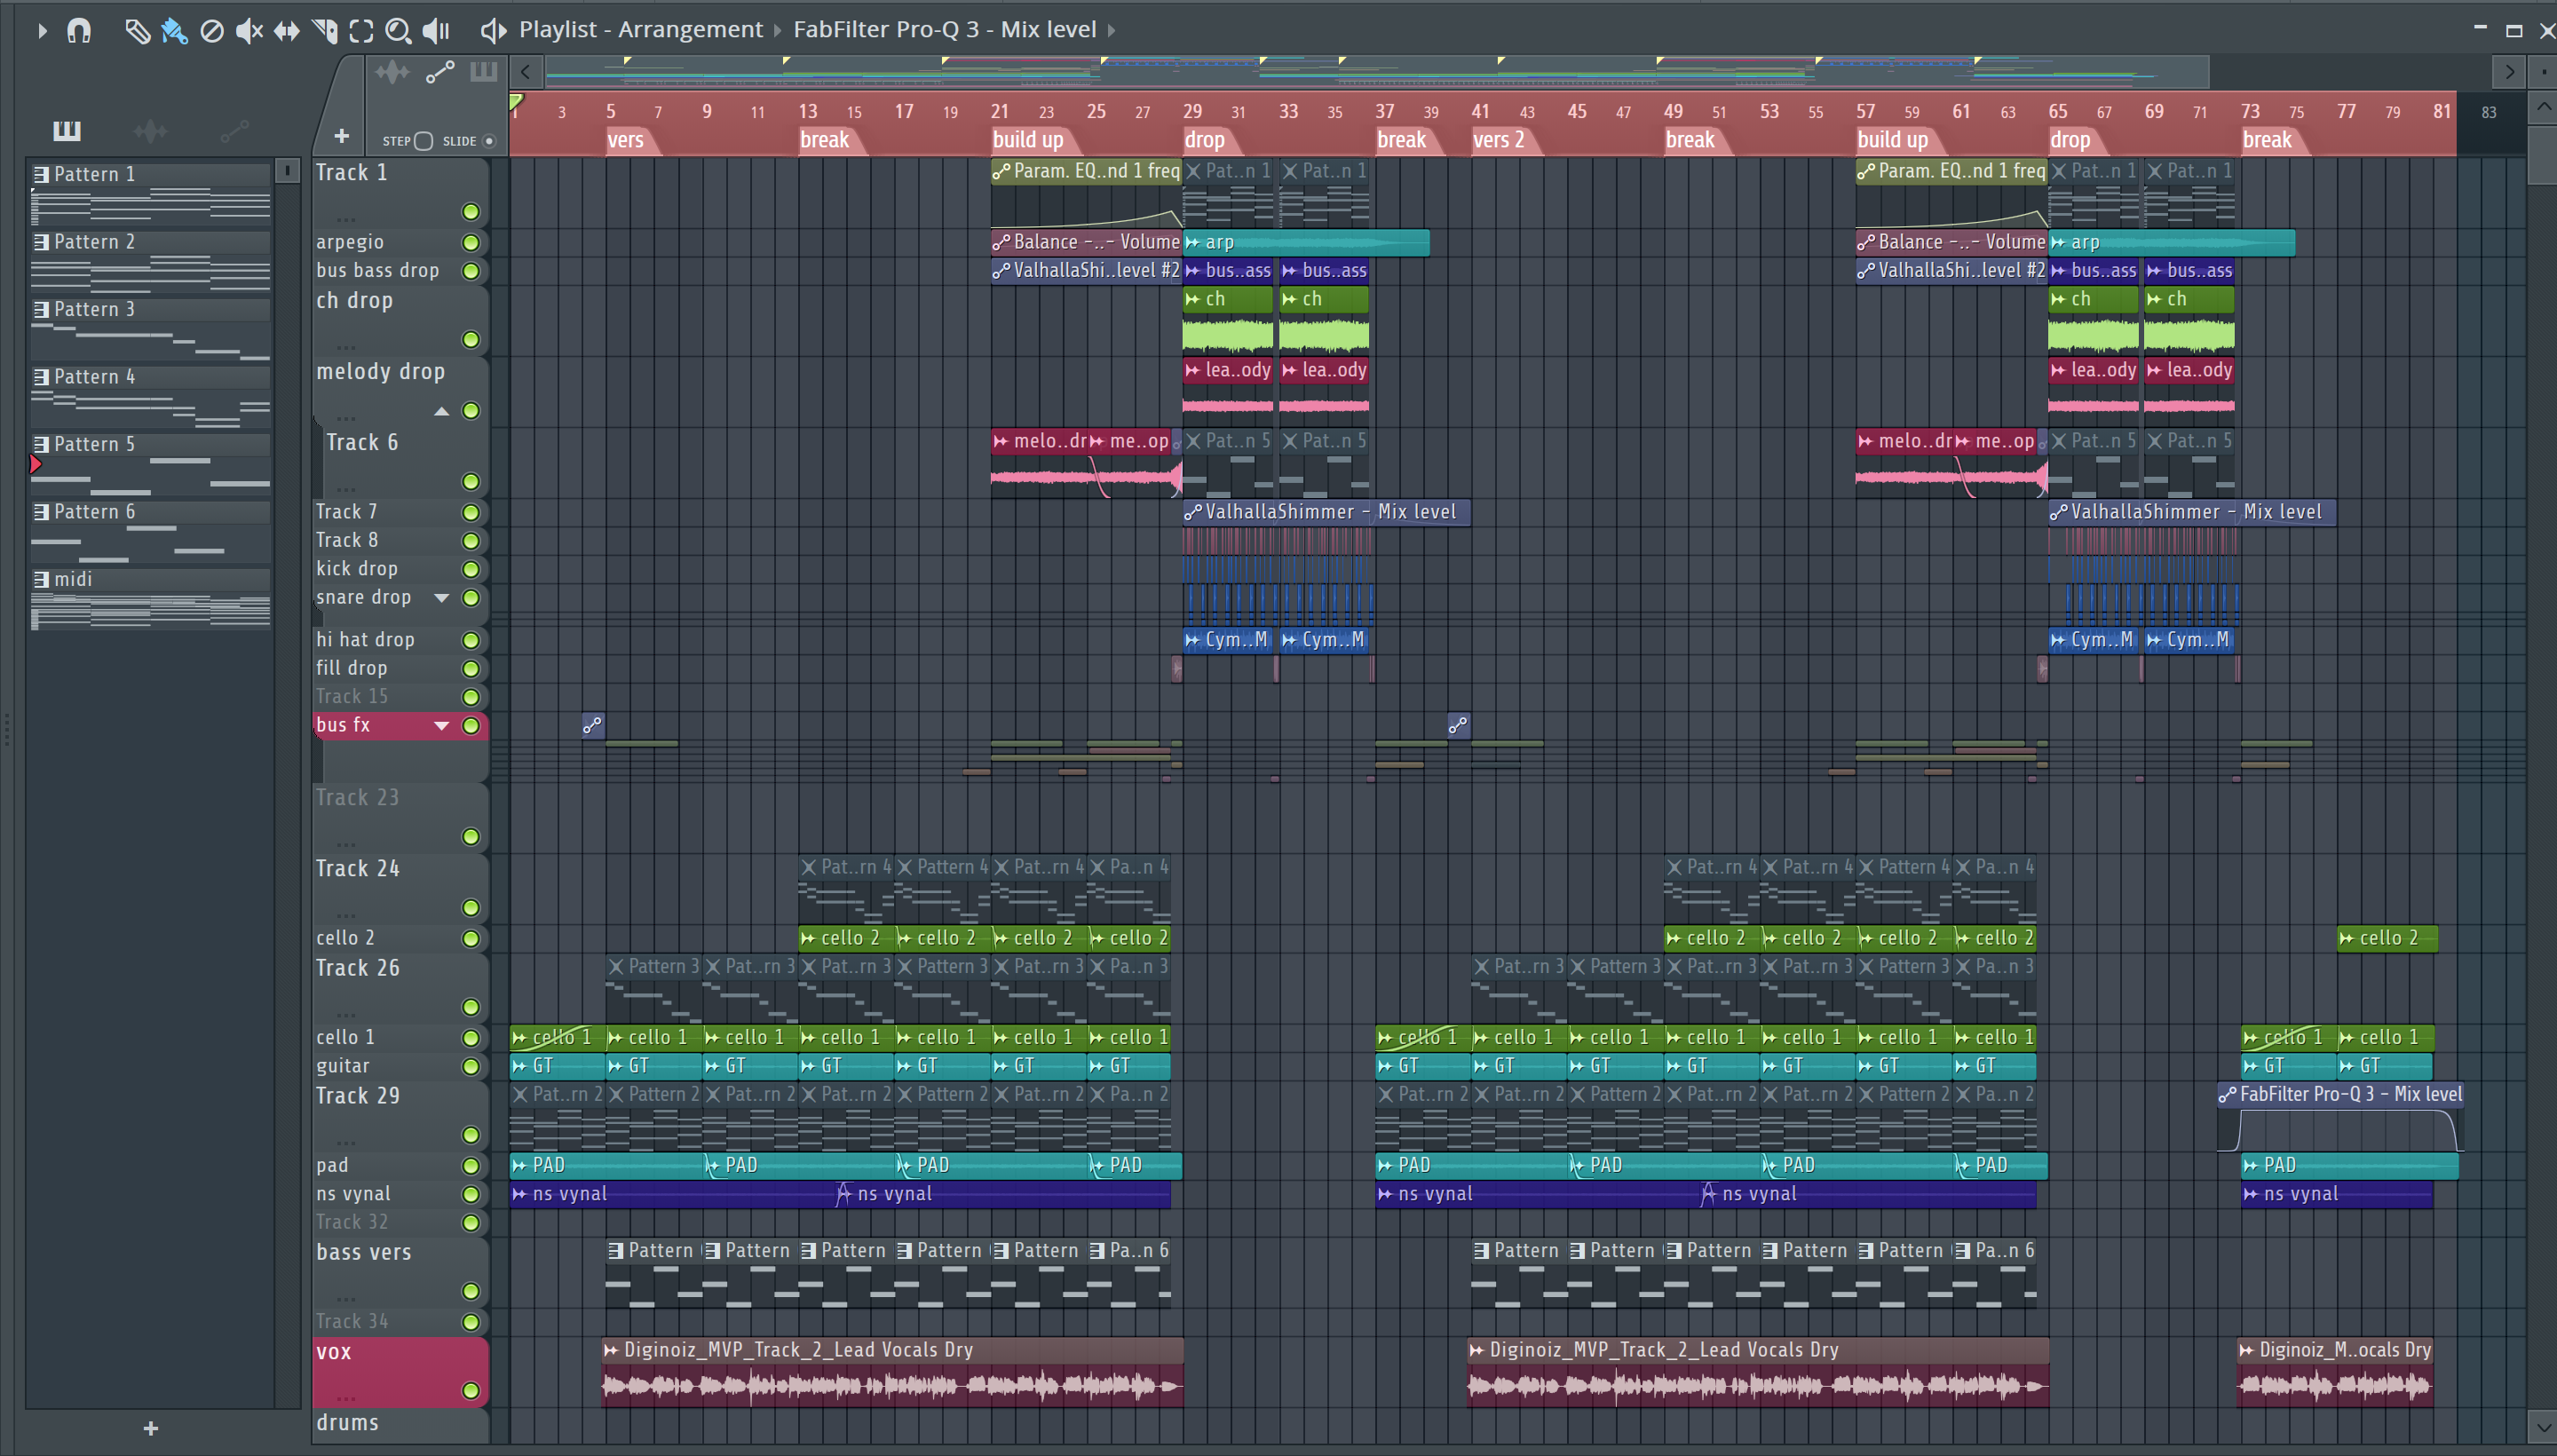The height and width of the screenshot is (1456, 2557).
Task: Select the Playback speaker tool
Action: [x=435, y=31]
